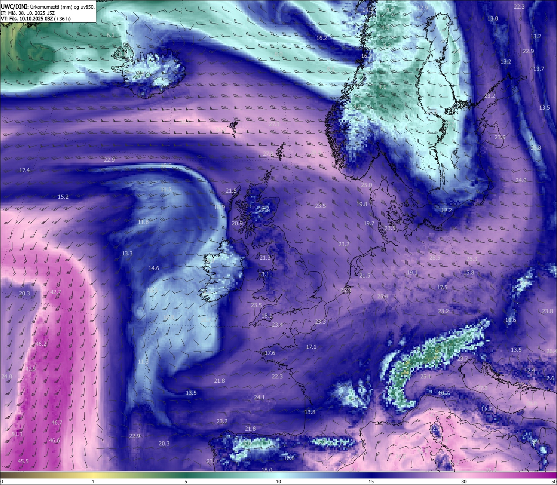The width and height of the screenshot is (557, 485).
Task: Click the 23.3 value on the map
Action: (320, 321)
